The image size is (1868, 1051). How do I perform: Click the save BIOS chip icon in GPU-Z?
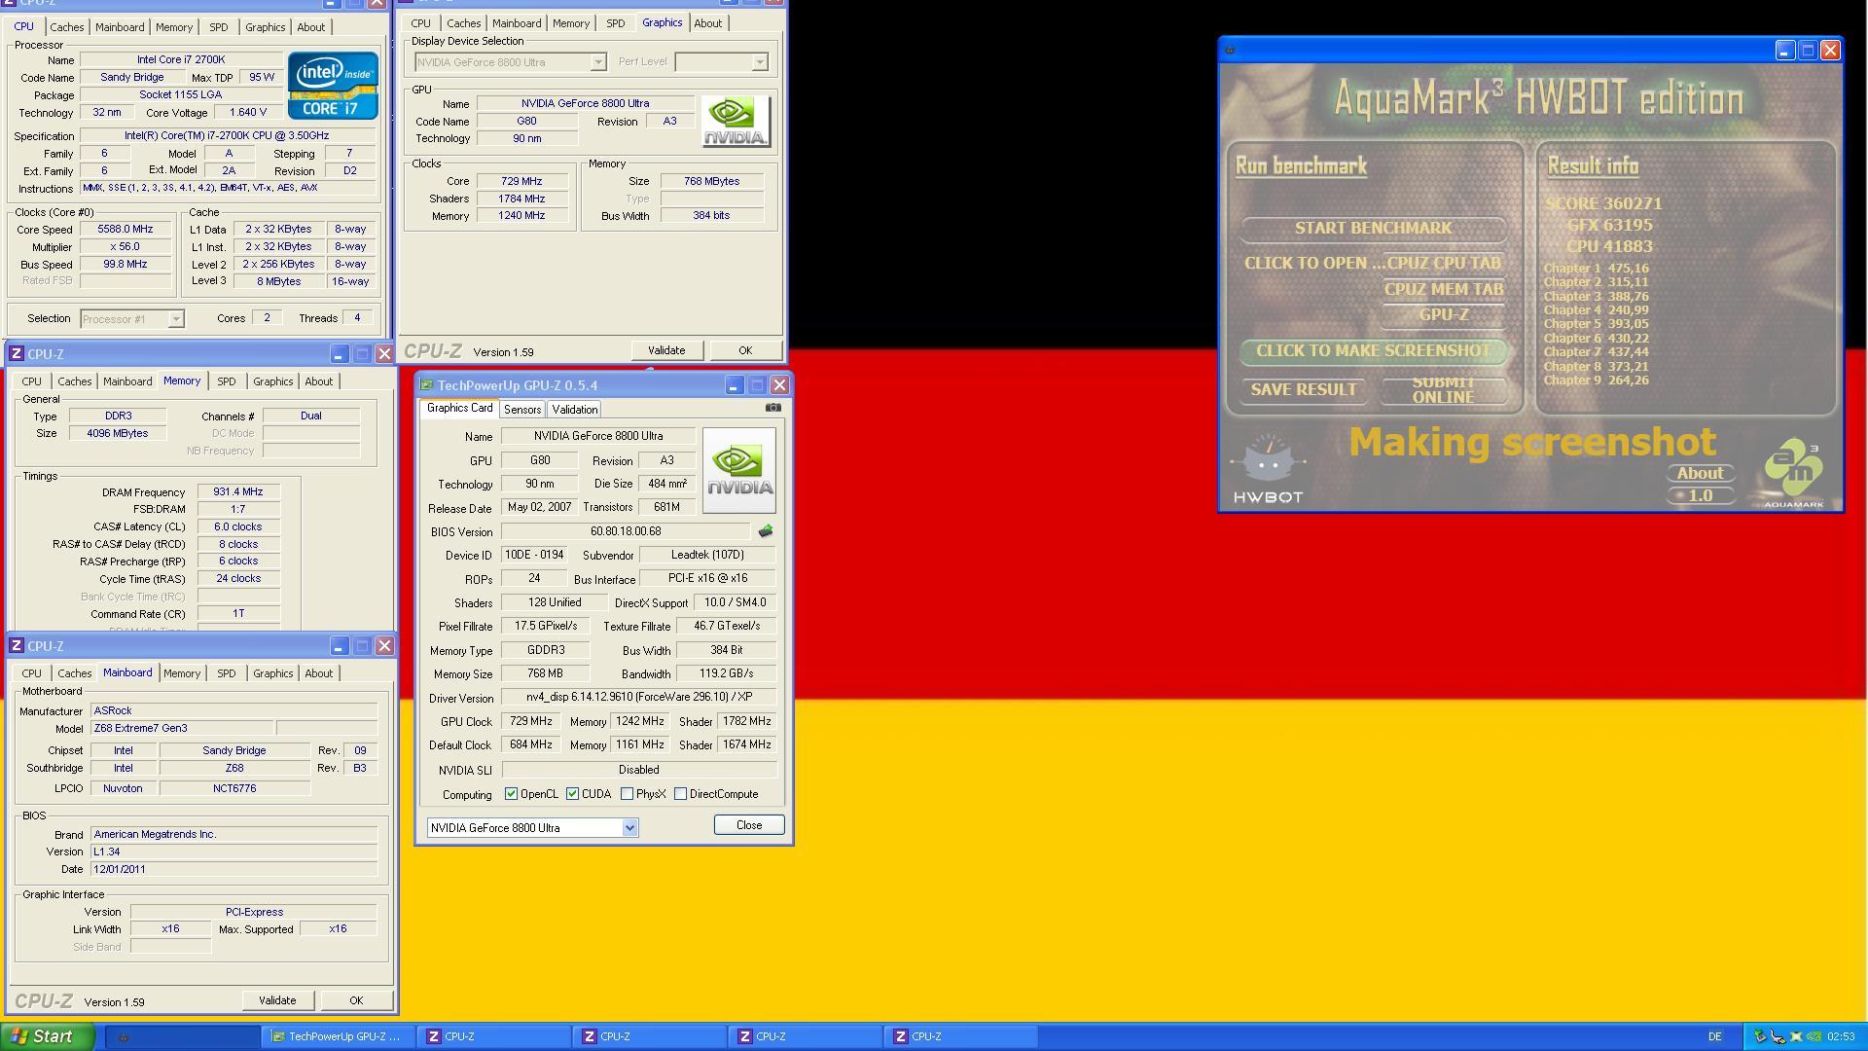tap(766, 531)
